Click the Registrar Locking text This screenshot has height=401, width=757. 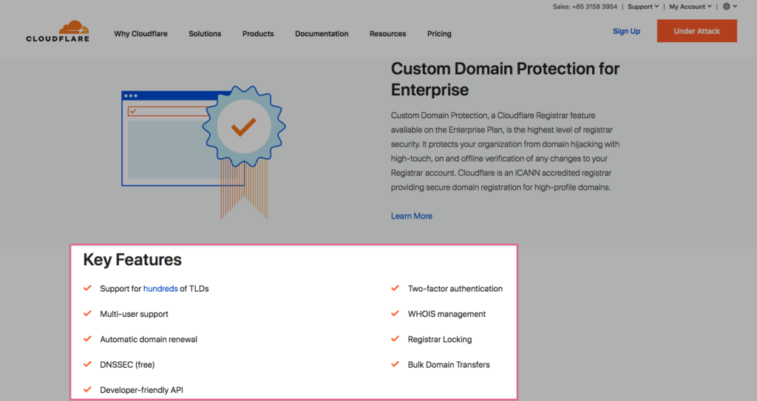440,339
